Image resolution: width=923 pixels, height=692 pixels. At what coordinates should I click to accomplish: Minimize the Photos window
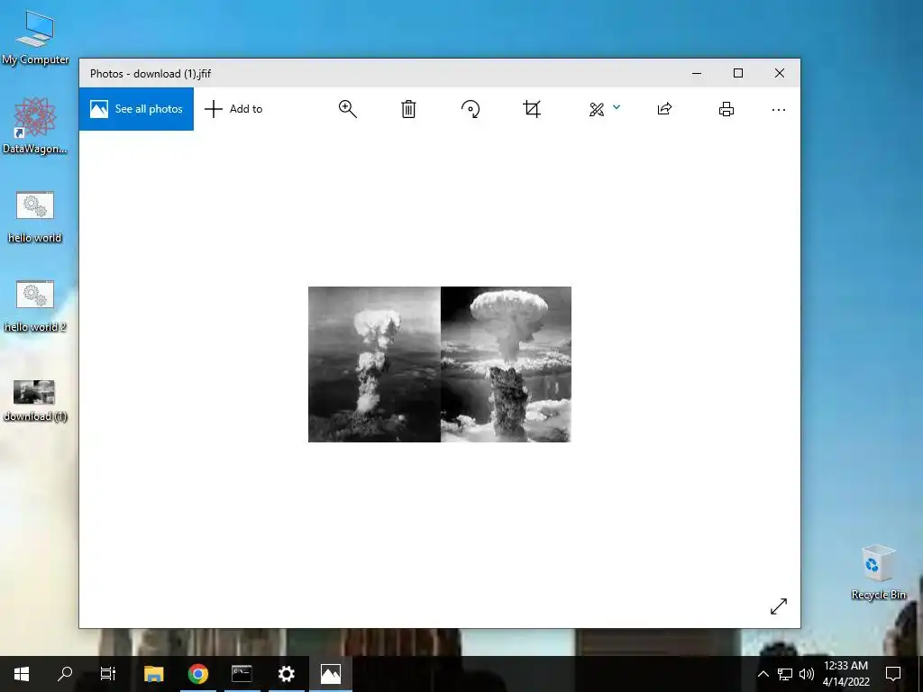[x=697, y=73]
